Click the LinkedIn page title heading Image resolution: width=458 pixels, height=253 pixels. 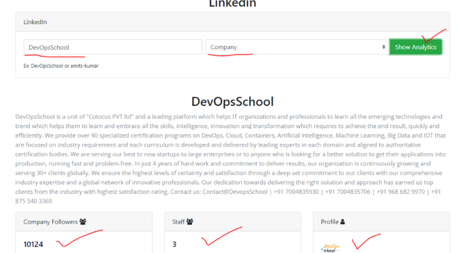coord(232,4)
